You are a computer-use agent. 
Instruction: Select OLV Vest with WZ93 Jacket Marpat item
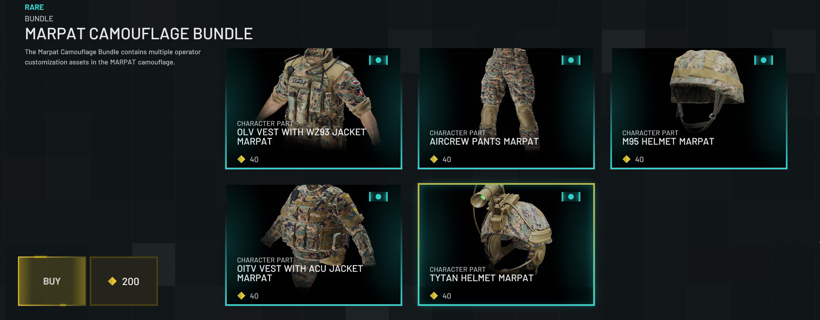(x=313, y=108)
